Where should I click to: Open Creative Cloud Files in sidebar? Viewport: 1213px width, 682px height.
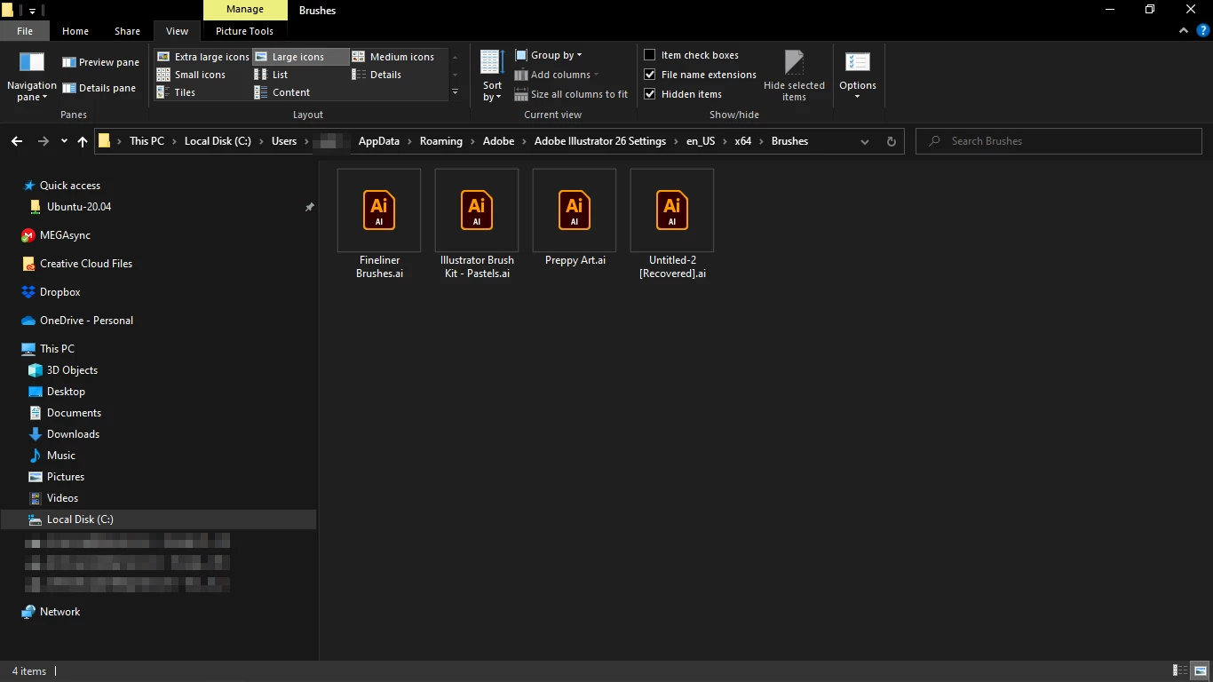pos(86,264)
